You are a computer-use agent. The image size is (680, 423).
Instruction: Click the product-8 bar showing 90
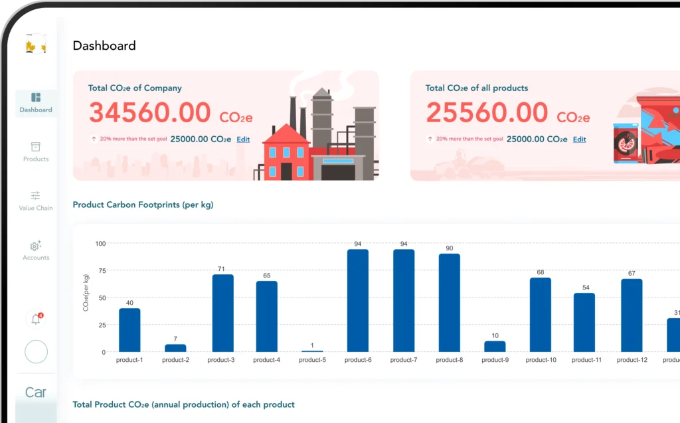click(x=450, y=303)
